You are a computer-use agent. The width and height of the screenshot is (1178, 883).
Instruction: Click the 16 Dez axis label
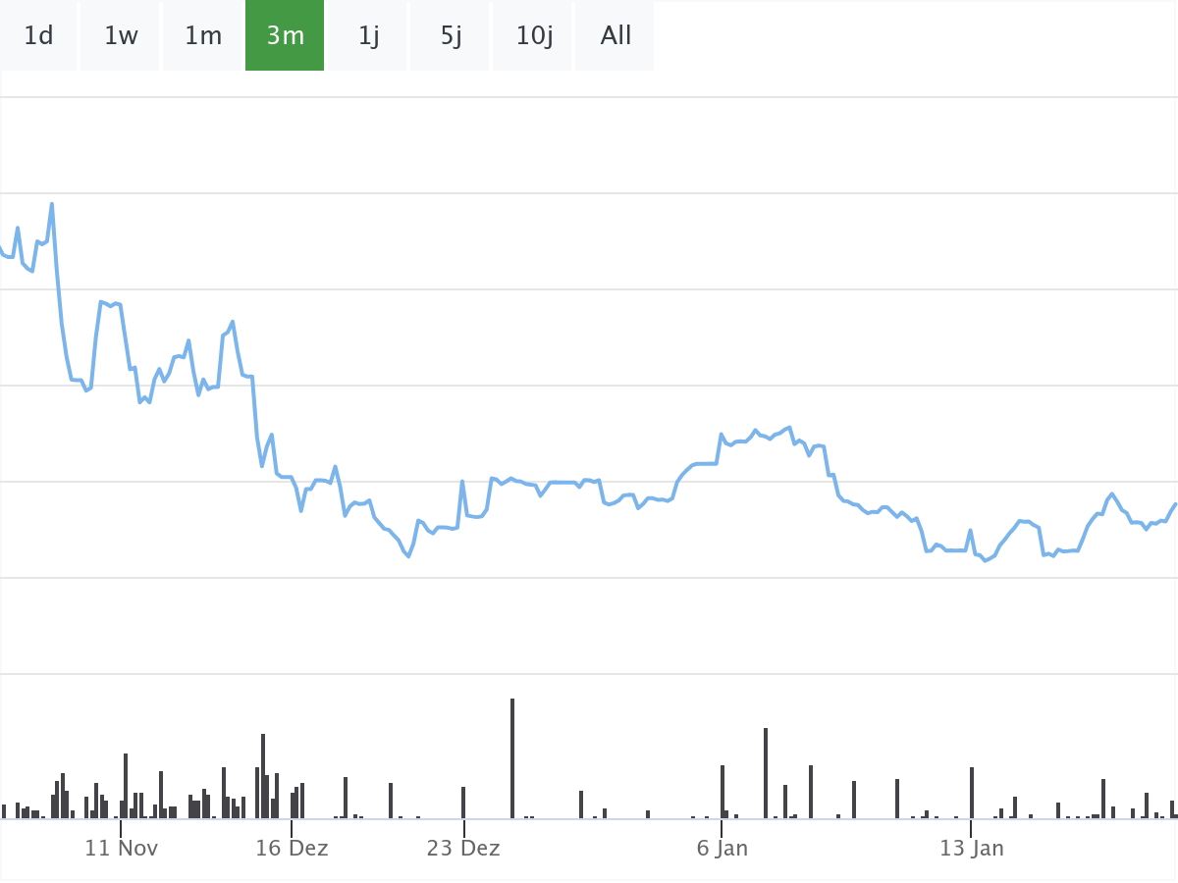point(292,849)
